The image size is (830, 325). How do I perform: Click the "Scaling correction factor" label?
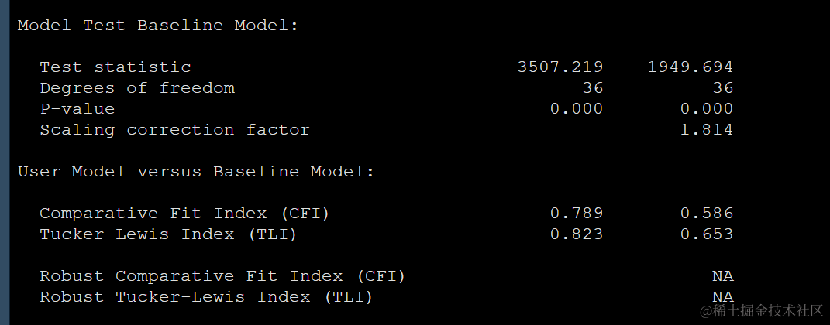175,130
